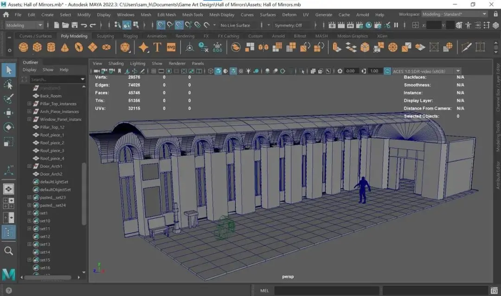Image resolution: width=501 pixels, height=296 pixels.
Task: Toggle use all lights in viewport
Action: (x=248, y=71)
